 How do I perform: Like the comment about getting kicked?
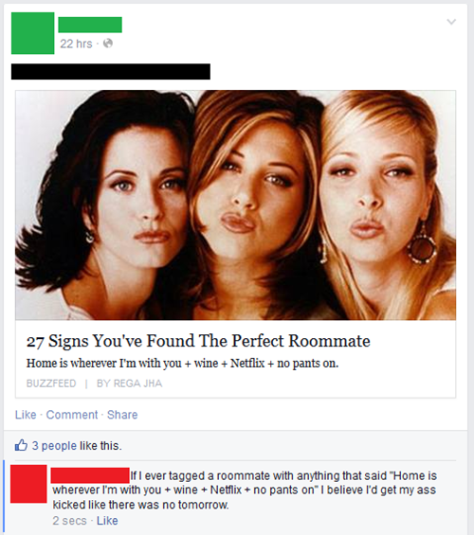coord(107,521)
